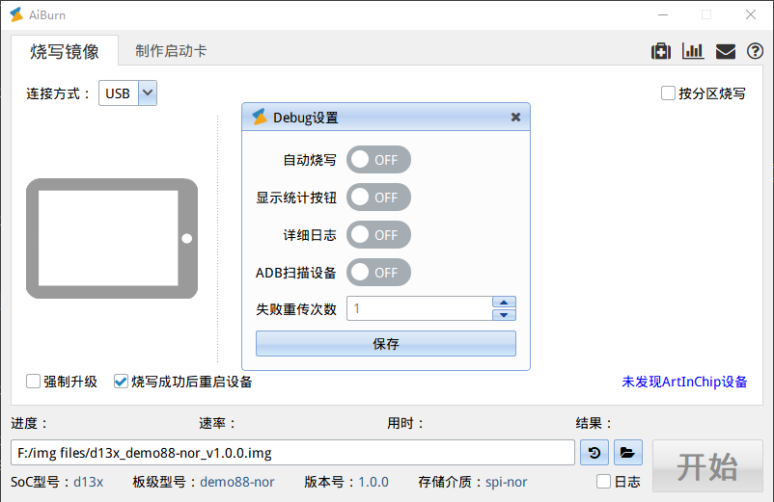Toggle the 显示统计按钮 switch

click(x=378, y=198)
